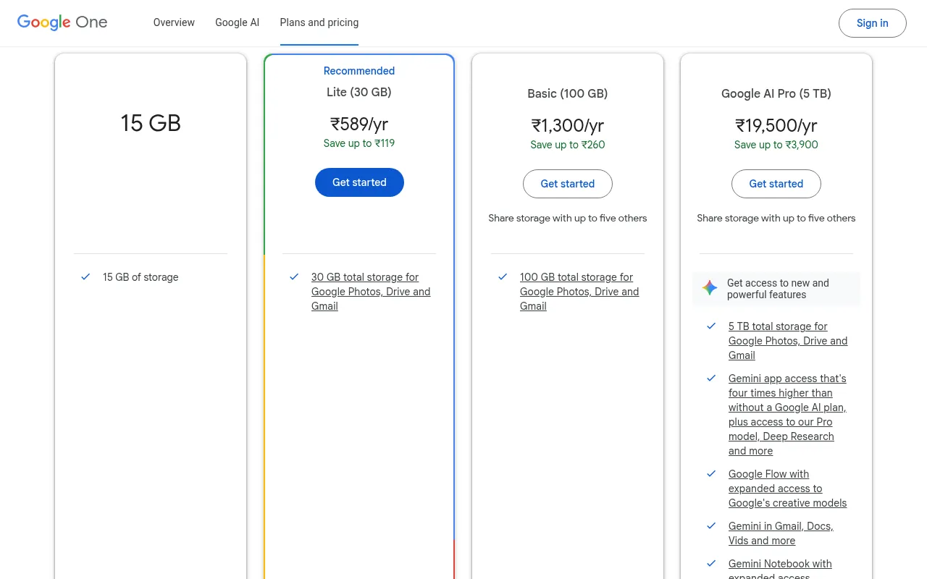Click the Google AI Pro (5 TB) title
This screenshot has height=579, width=927.
pyautogui.click(x=776, y=93)
